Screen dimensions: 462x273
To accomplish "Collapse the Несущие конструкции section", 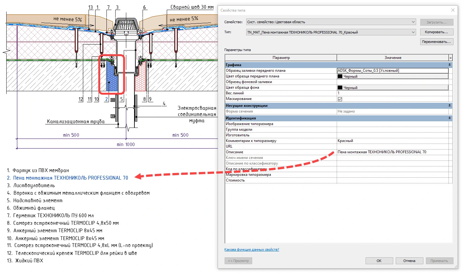I will point(449,106).
